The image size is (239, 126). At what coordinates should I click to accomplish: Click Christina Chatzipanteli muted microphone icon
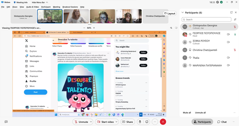click(235, 50)
